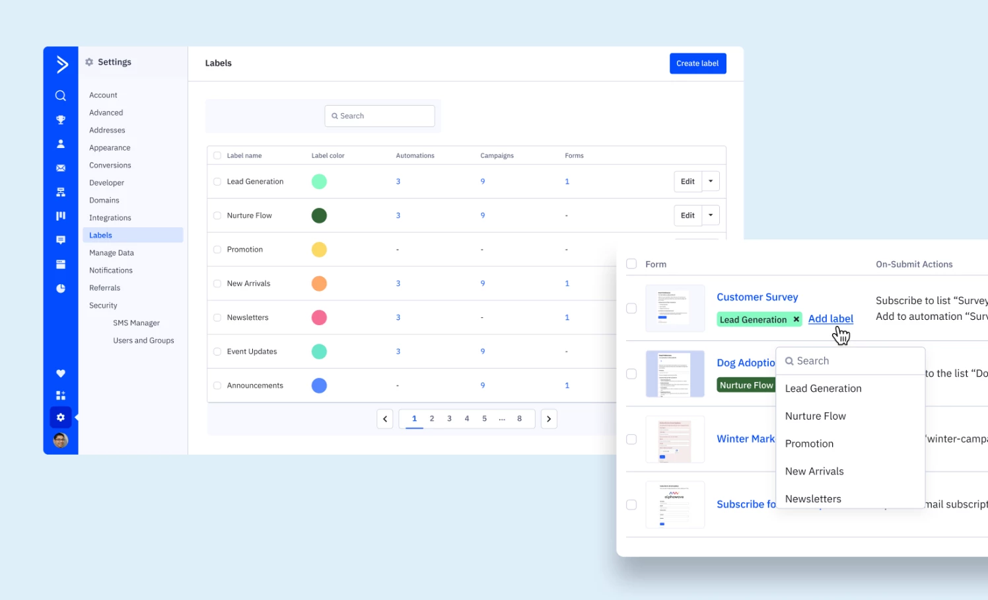Select the Event Updates row checkbox
Screen dimensions: 988x600
point(217,352)
